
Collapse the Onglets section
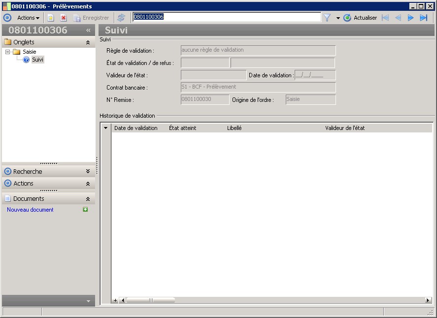(x=88, y=42)
